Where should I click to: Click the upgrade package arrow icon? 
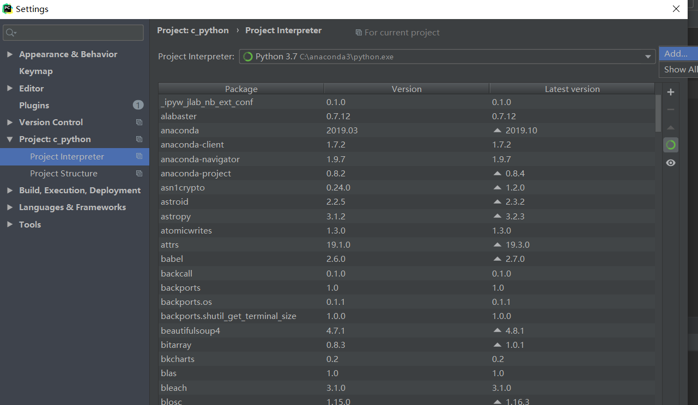671,127
